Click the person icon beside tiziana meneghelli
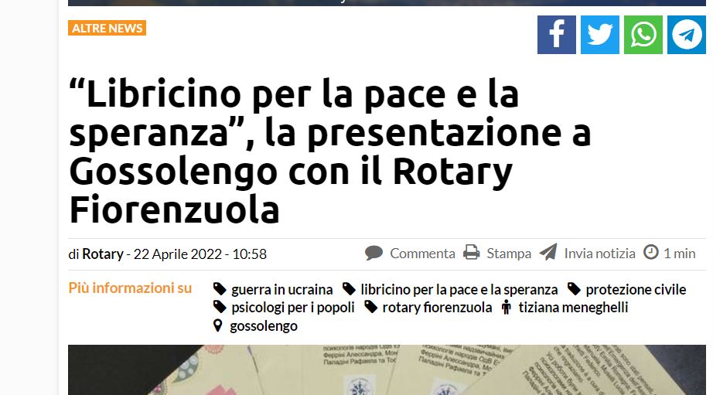Viewport: 713px width, 395px height. pyautogui.click(x=506, y=308)
